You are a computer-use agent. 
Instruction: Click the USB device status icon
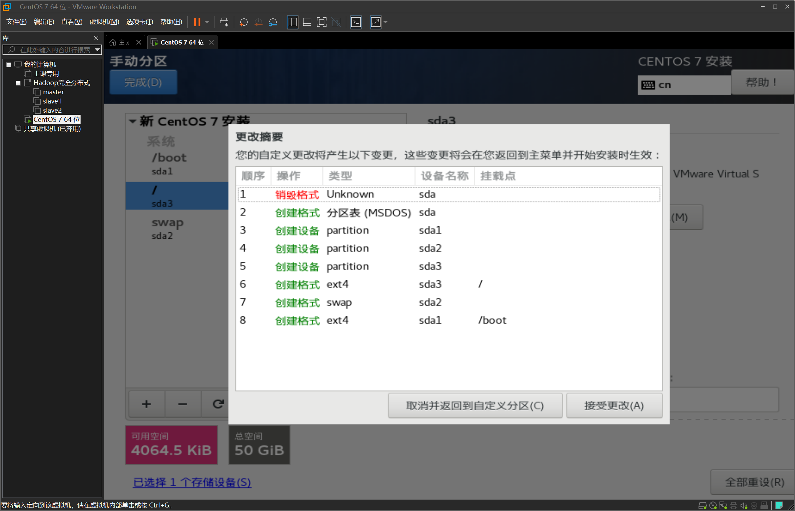coord(764,506)
